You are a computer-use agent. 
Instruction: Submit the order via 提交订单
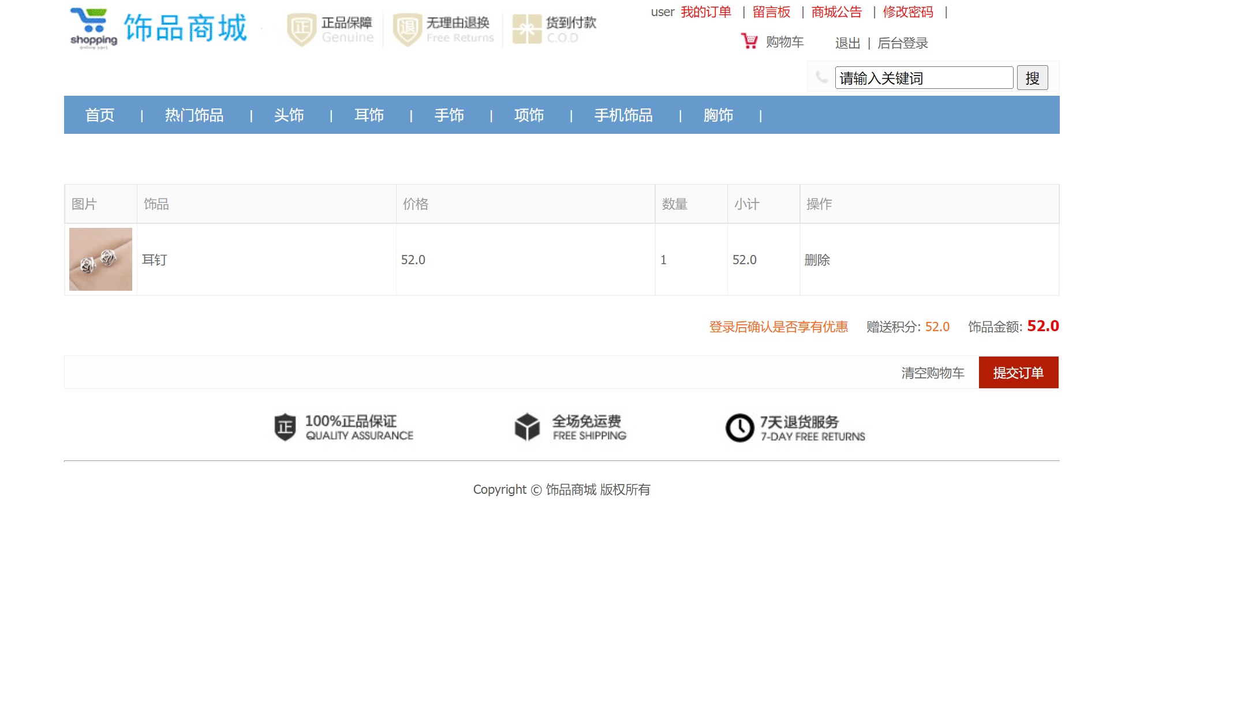point(1018,372)
